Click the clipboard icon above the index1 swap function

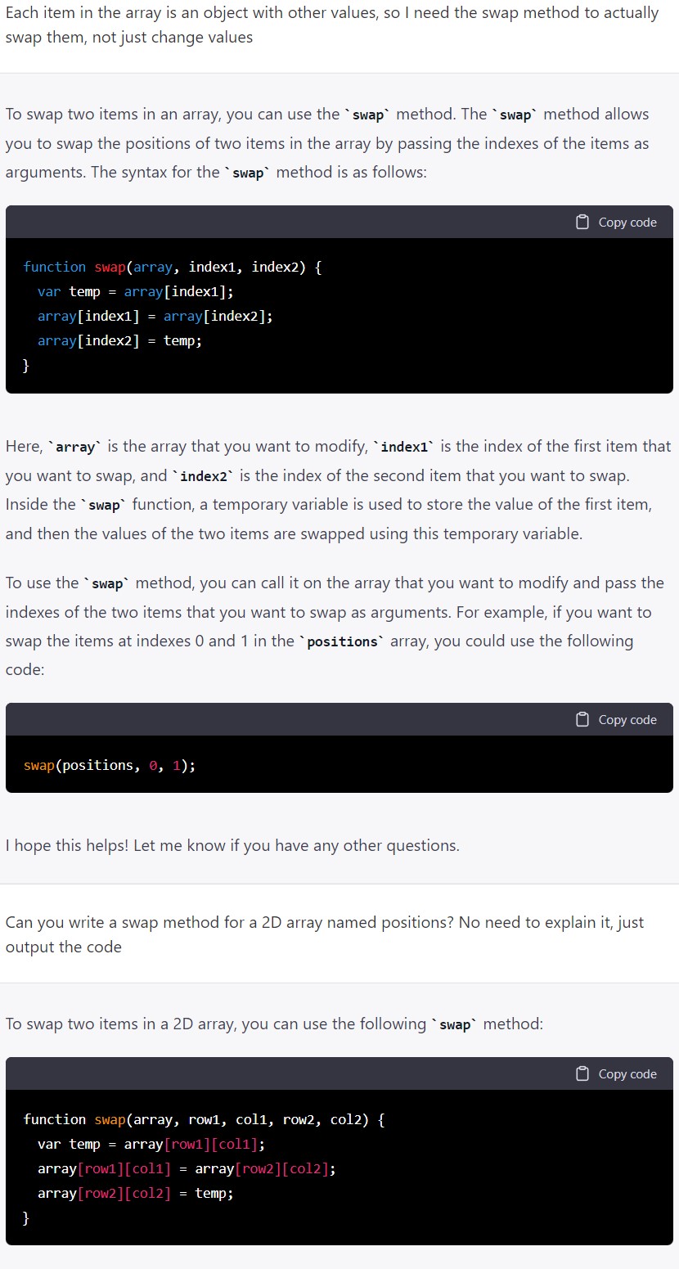582,222
